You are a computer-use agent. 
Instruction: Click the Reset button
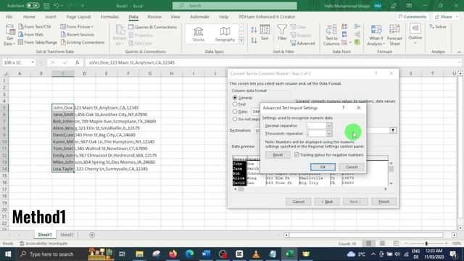[278, 154]
